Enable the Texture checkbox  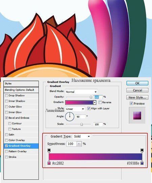click(10, 129)
